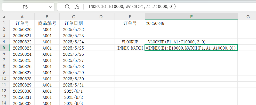Click the cell containing order number 20250849
This screenshot has height=105, width=256.
coord(191,23)
